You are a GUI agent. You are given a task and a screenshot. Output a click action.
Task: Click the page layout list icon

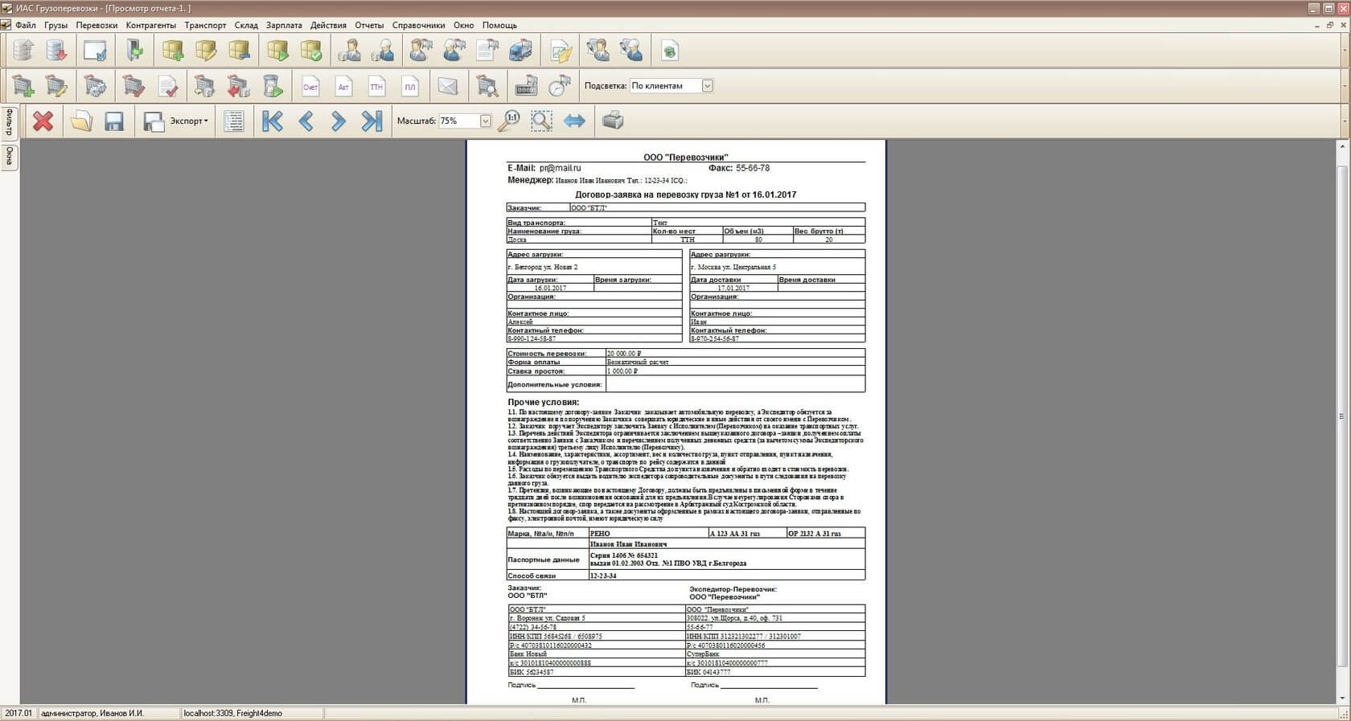coord(234,121)
